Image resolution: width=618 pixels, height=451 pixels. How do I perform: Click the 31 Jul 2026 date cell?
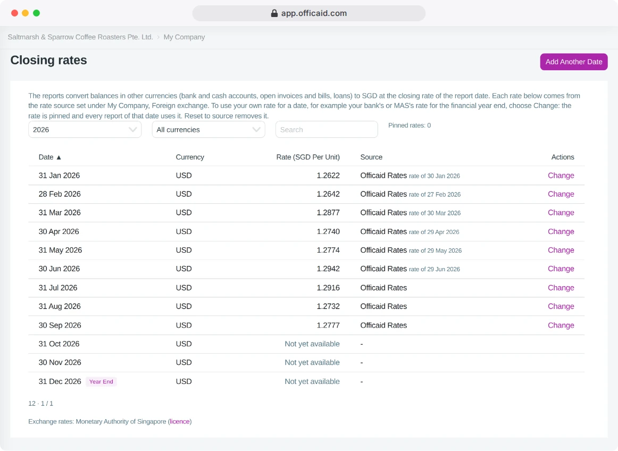[58, 288]
